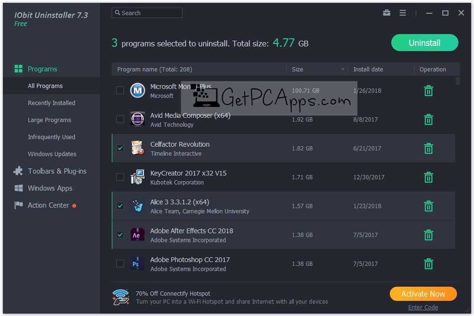Click trash icon for Alice 3
The image size is (474, 316).
(x=429, y=206)
